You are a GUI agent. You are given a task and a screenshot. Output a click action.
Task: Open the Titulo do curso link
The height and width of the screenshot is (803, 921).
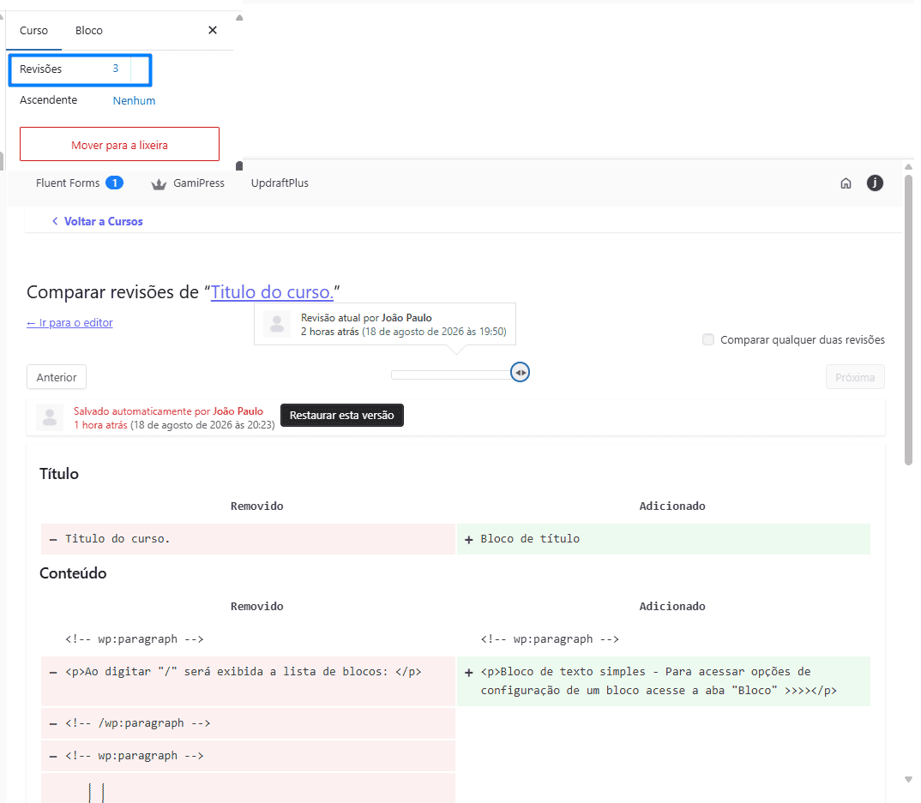pos(272,291)
